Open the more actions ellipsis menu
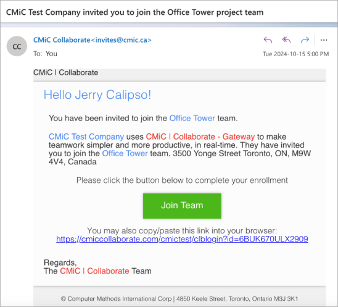 (324, 40)
